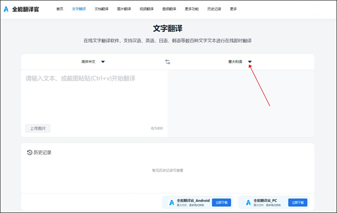Screen dimensions: 337x213
Task: Select the 意大利语 target language label
Action: [235, 62]
